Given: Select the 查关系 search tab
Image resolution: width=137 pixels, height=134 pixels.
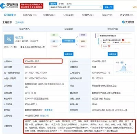Looking at the screenshot, I should click(69, 4).
